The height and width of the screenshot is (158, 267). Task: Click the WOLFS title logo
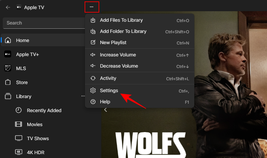pyautogui.click(x=151, y=145)
